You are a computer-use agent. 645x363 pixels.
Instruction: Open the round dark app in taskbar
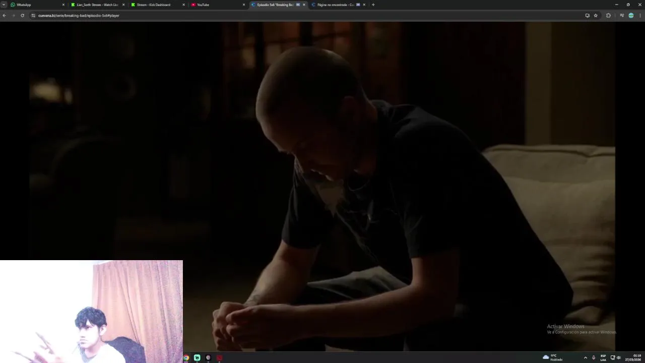click(x=208, y=358)
